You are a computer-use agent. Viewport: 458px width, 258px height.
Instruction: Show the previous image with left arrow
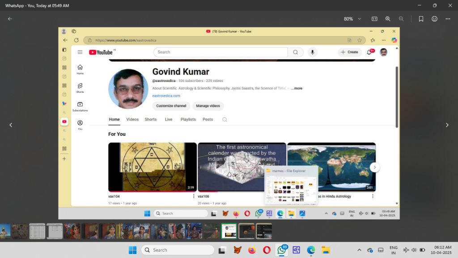click(11, 125)
